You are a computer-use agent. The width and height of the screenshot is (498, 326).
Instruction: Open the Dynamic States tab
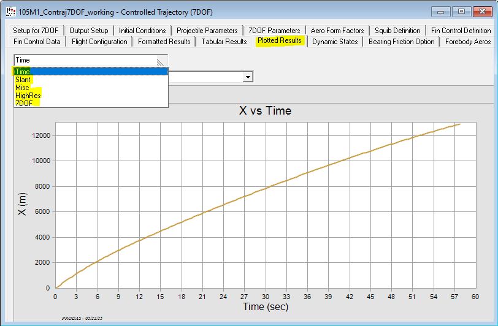[335, 42]
